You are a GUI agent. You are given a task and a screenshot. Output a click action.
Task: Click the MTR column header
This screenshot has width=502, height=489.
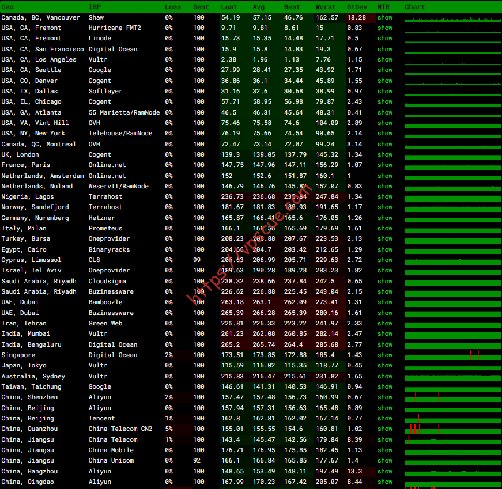[383, 7]
